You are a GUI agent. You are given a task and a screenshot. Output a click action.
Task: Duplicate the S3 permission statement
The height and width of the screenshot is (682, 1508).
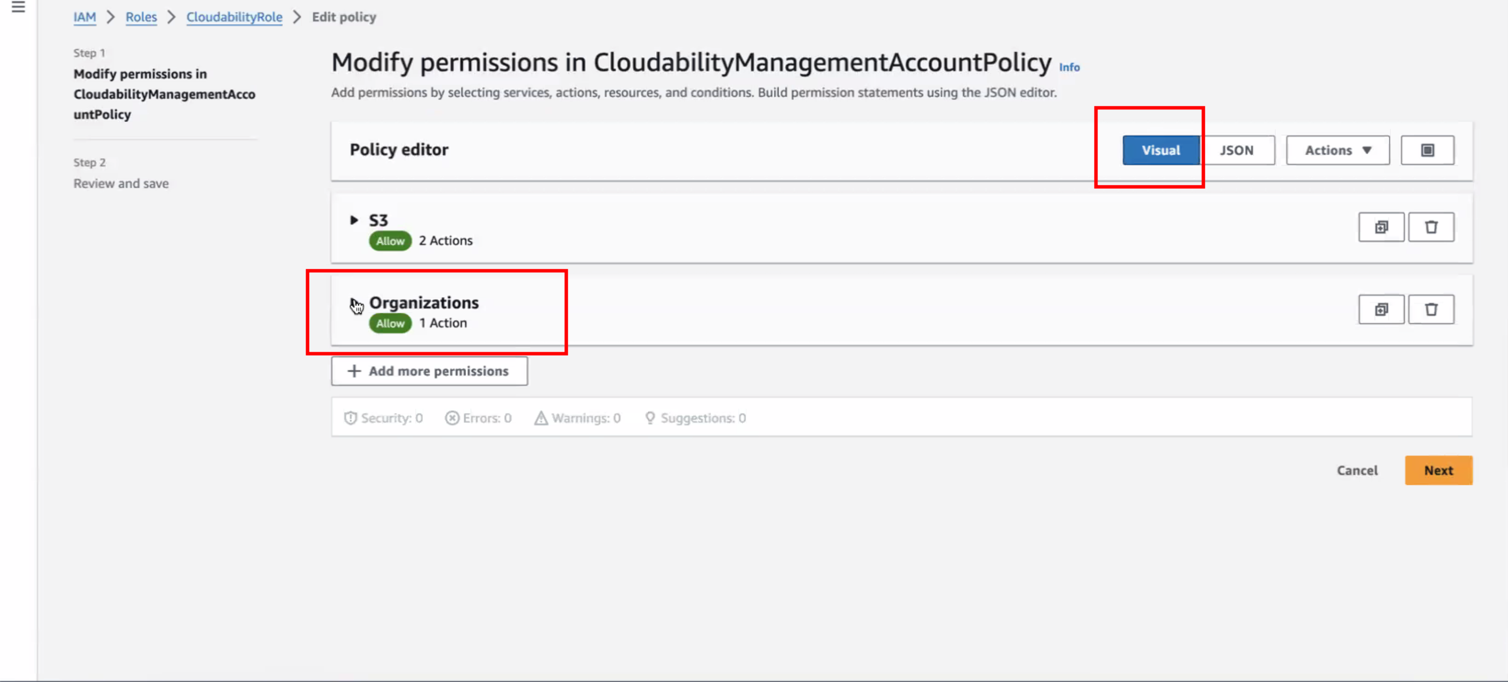pos(1381,227)
